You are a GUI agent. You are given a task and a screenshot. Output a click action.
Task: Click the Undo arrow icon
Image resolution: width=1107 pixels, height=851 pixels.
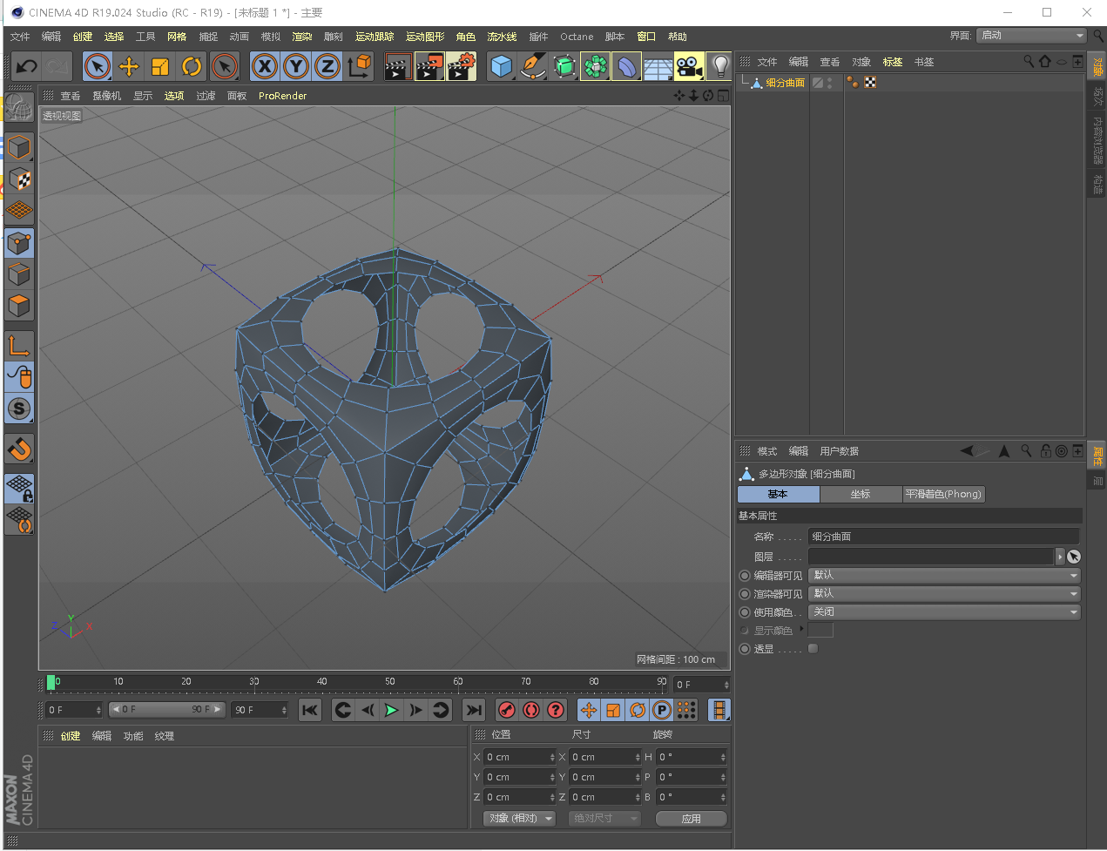tap(27, 66)
